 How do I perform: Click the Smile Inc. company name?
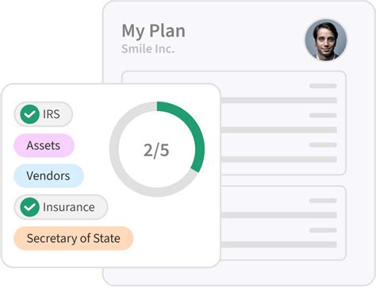pyautogui.click(x=148, y=49)
